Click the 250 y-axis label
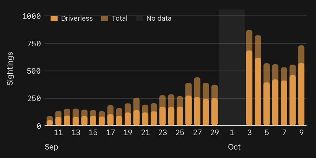Viewport: 316px width, 158px height. tap(34, 99)
